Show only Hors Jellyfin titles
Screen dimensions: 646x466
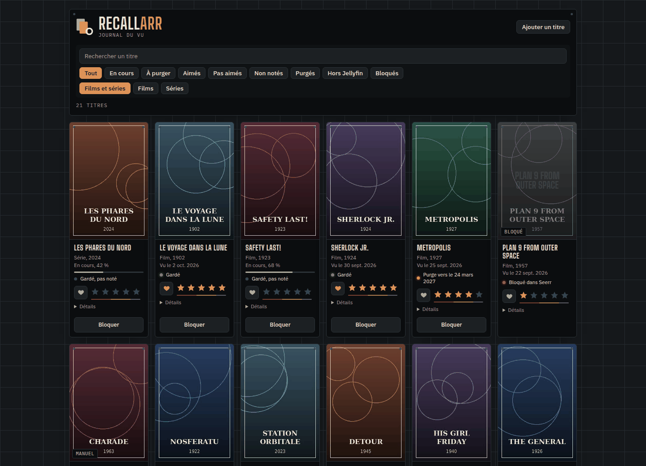345,73
